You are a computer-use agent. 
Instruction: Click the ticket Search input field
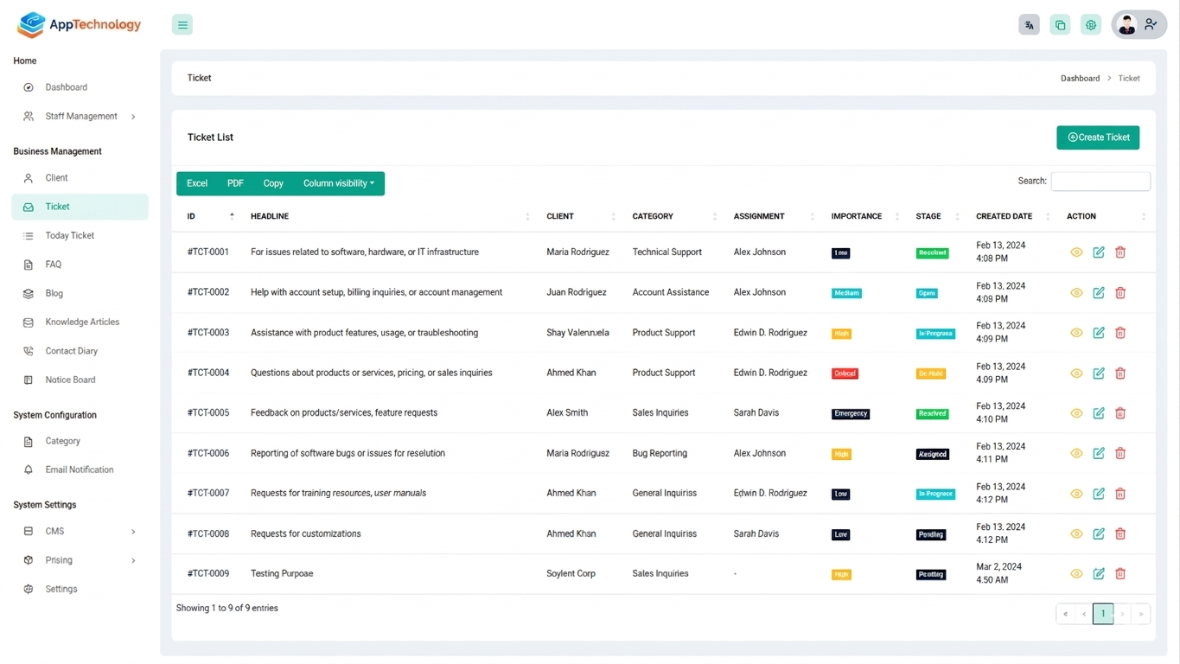tap(1100, 182)
